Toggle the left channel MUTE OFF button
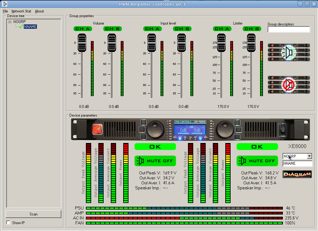The image size is (318, 231). (155, 161)
